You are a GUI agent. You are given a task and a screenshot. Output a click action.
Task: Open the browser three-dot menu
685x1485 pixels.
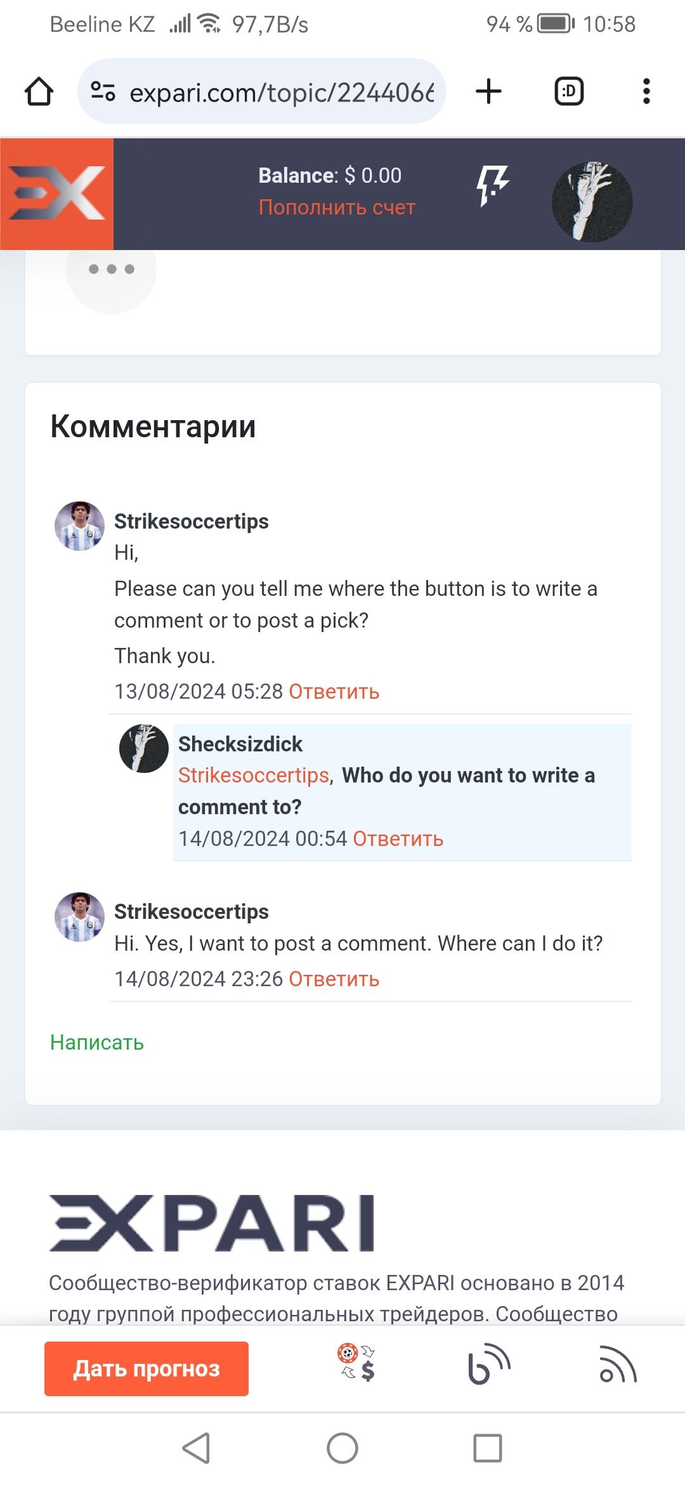(646, 91)
